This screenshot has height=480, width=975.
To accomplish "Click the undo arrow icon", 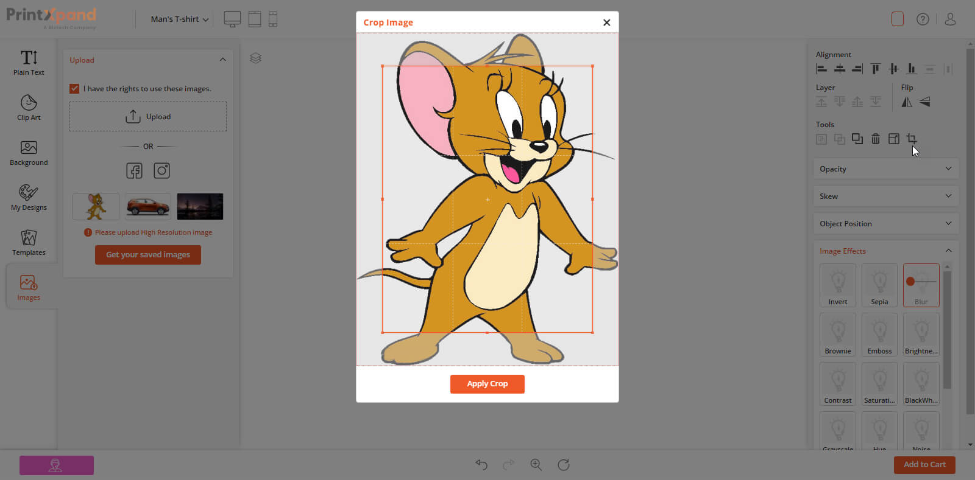I will click(x=481, y=465).
